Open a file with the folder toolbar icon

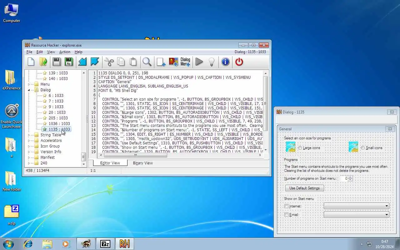click(43, 62)
